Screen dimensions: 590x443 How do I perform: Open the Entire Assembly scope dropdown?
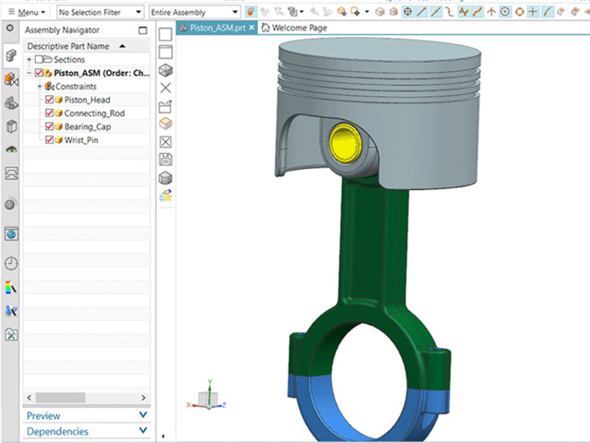[x=195, y=13]
